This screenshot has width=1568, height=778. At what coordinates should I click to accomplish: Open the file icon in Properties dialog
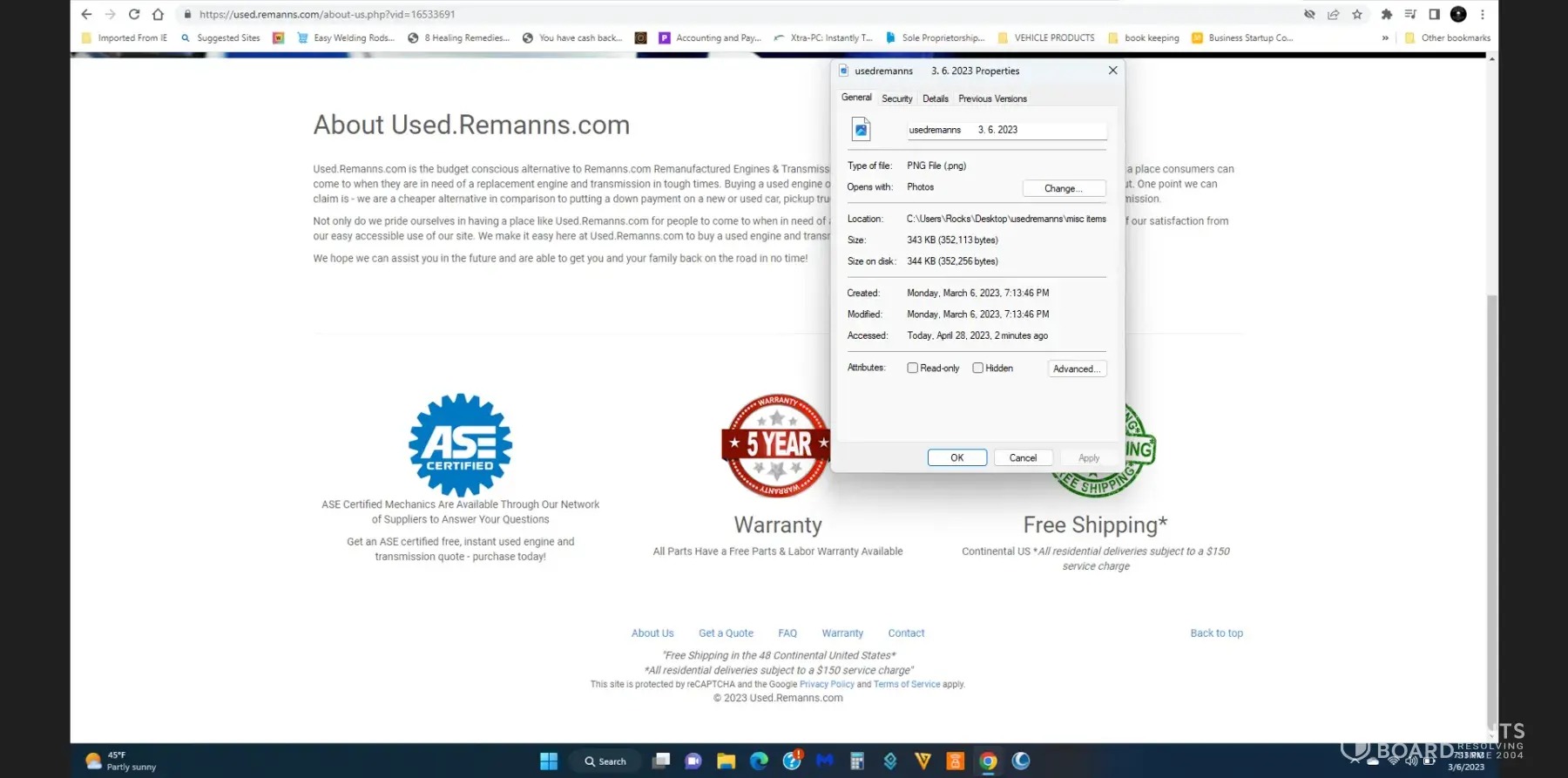[861, 130]
